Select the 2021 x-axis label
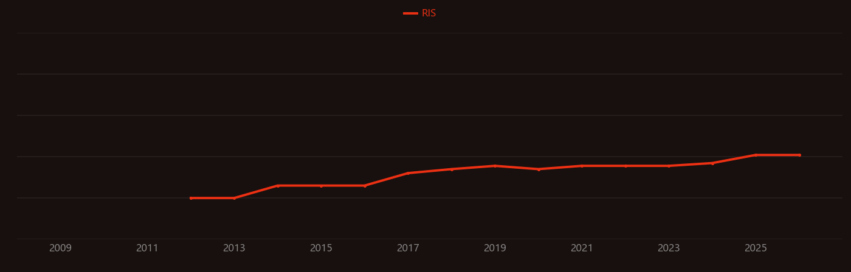This screenshot has height=272, width=851. click(x=582, y=248)
